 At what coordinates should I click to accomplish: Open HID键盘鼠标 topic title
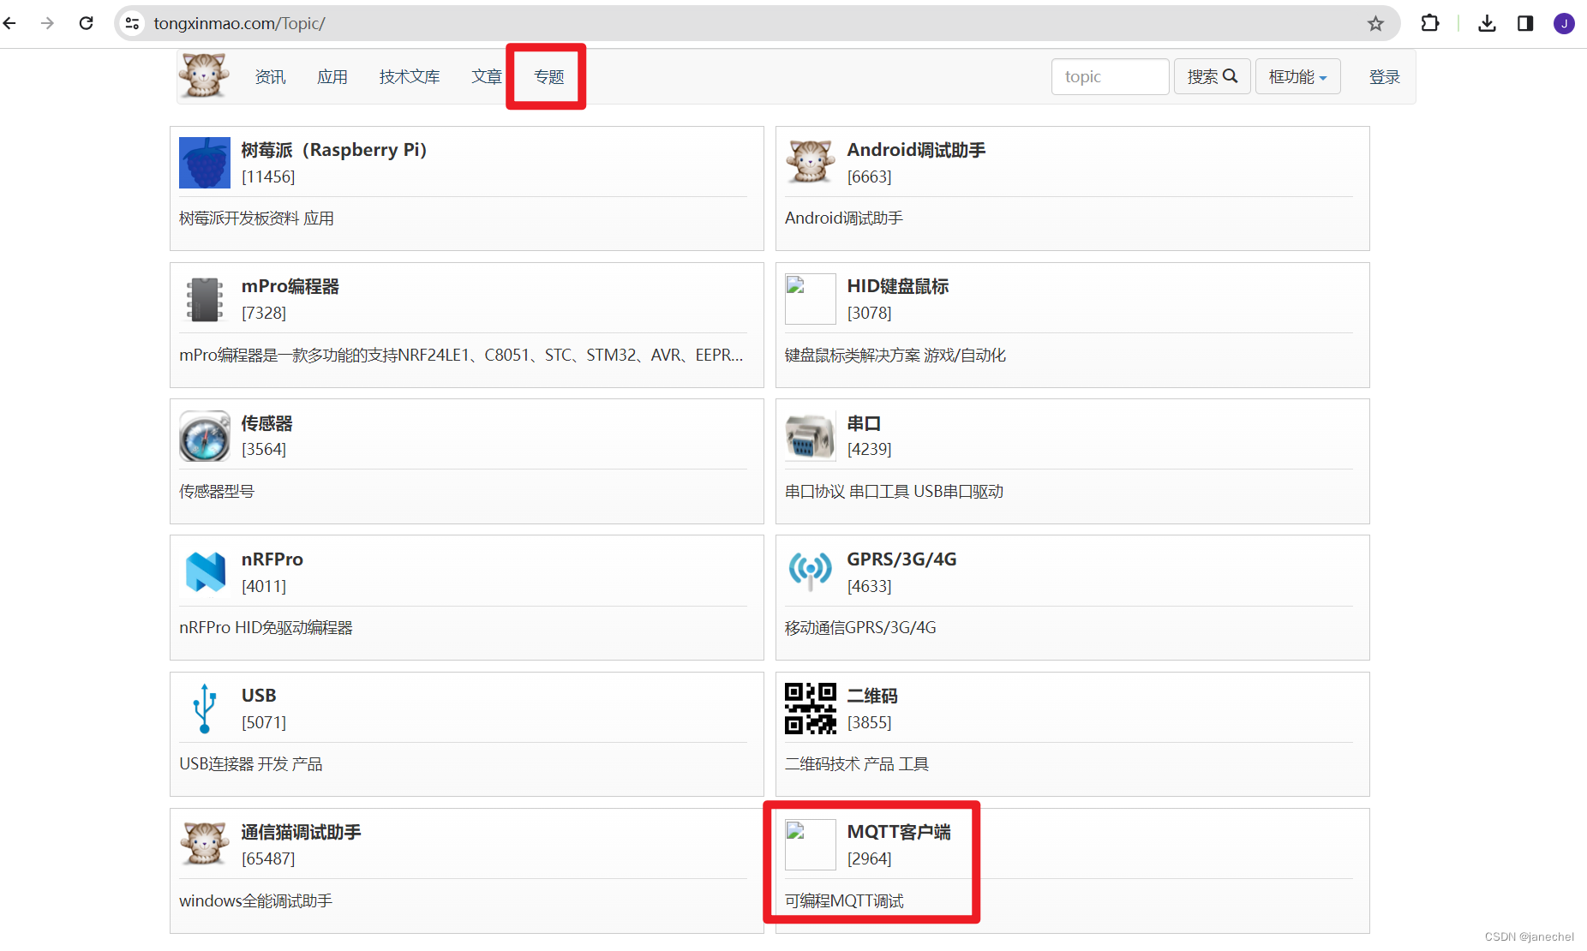coord(897,286)
